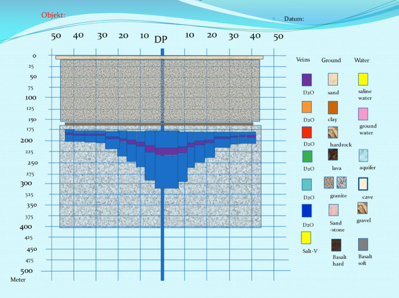Select the lava texture icon
This screenshot has height=298, width=399.
[x=333, y=154]
